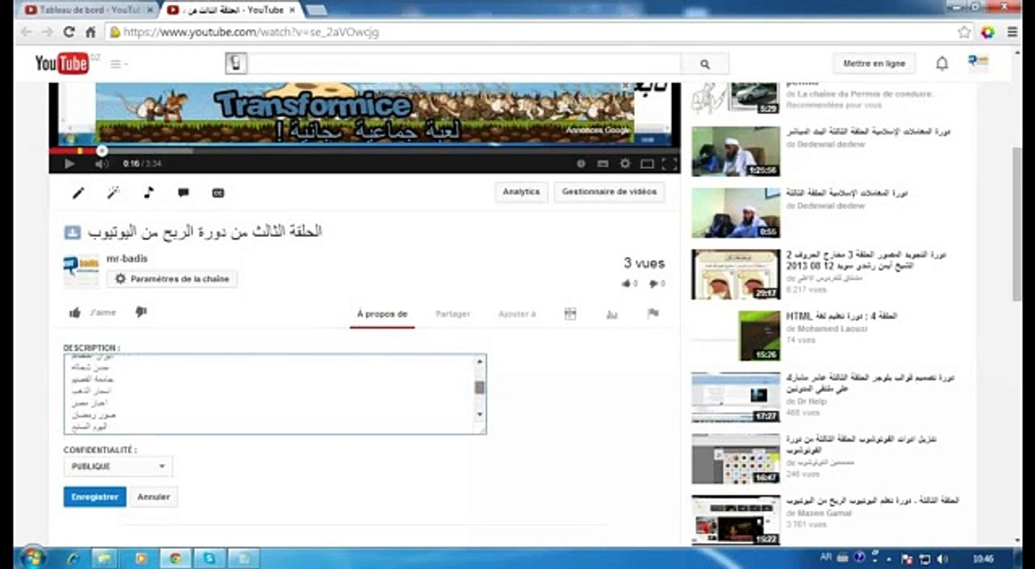Viewport: 1035px width, 569px height.
Task: Click the browser address bar
Action: (x=530, y=32)
